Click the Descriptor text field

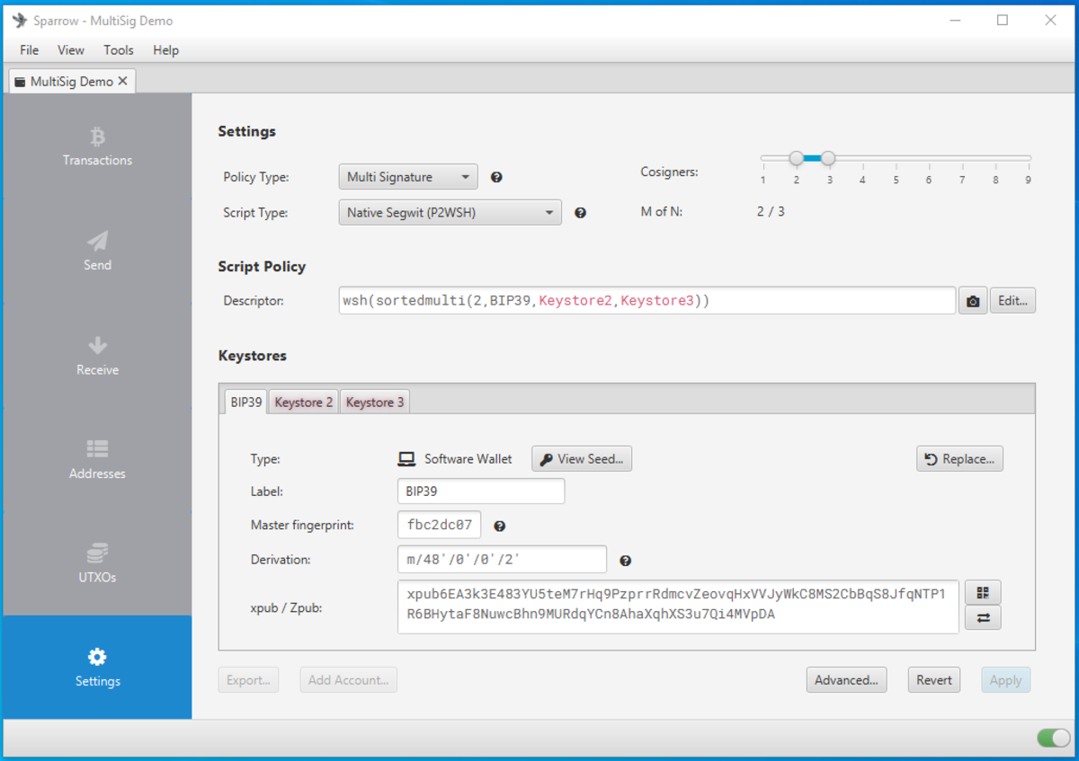coord(647,301)
